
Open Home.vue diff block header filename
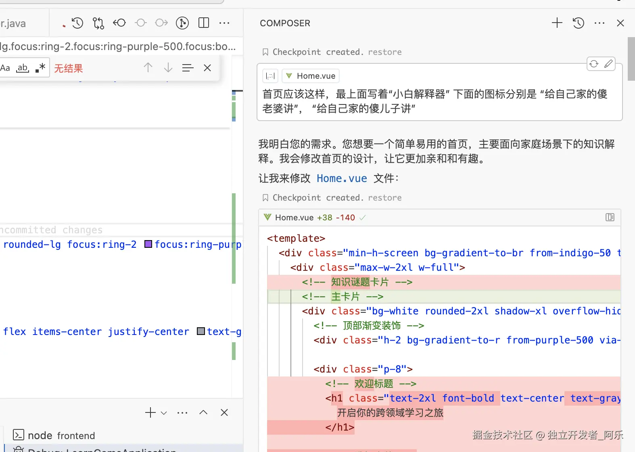click(x=295, y=218)
